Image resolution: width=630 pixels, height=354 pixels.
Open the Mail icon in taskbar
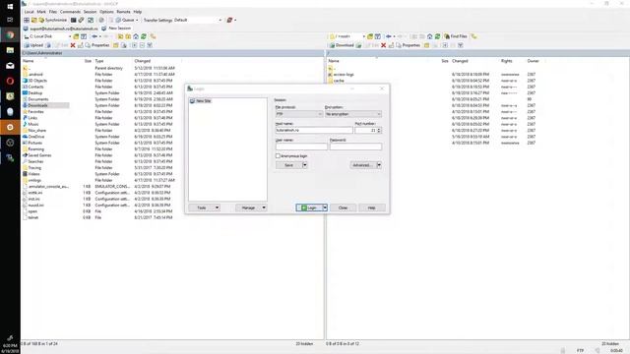tap(10, 66)
